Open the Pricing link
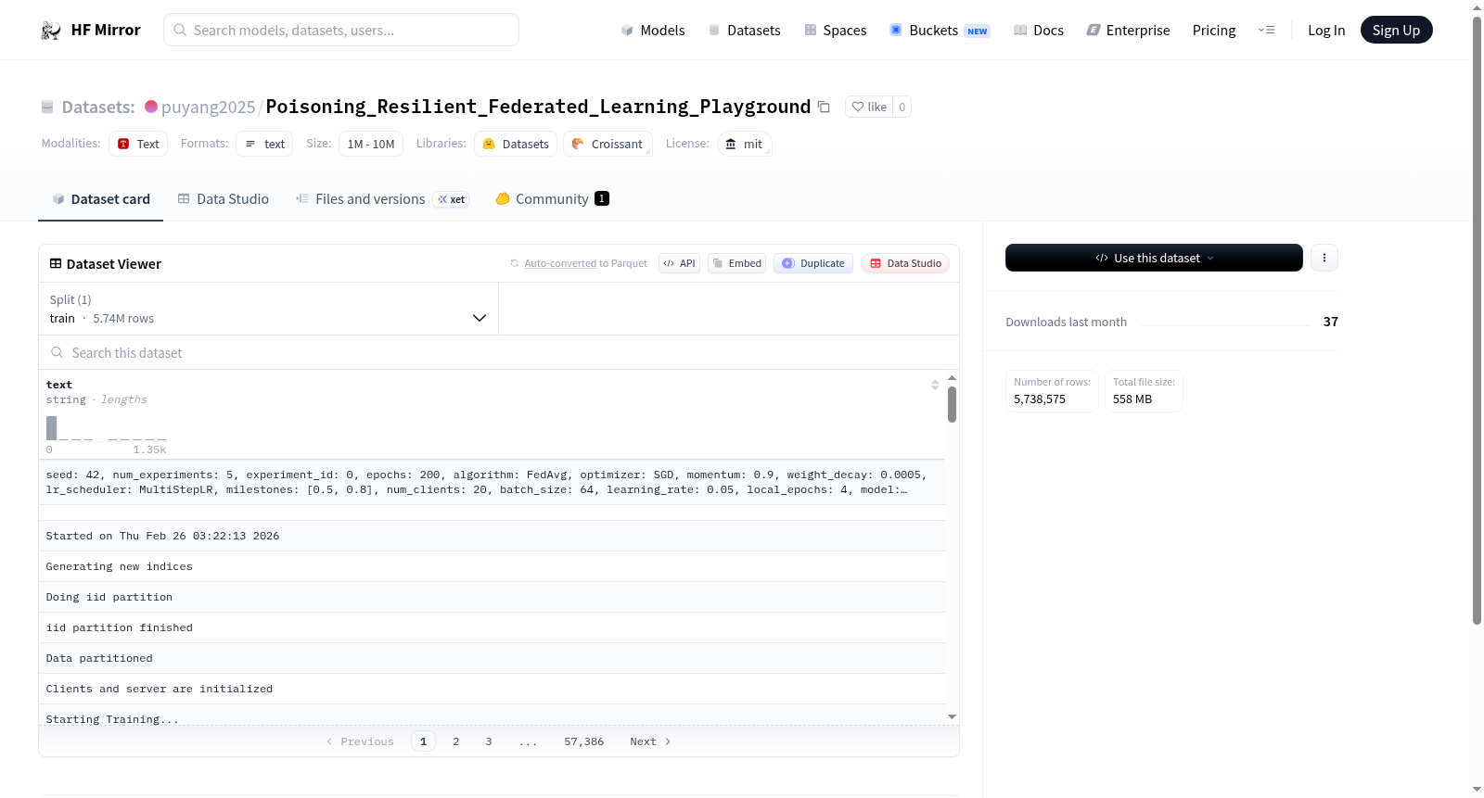Image resolution: width=1484 pixels, height=798 pixels. [1214, 30]
